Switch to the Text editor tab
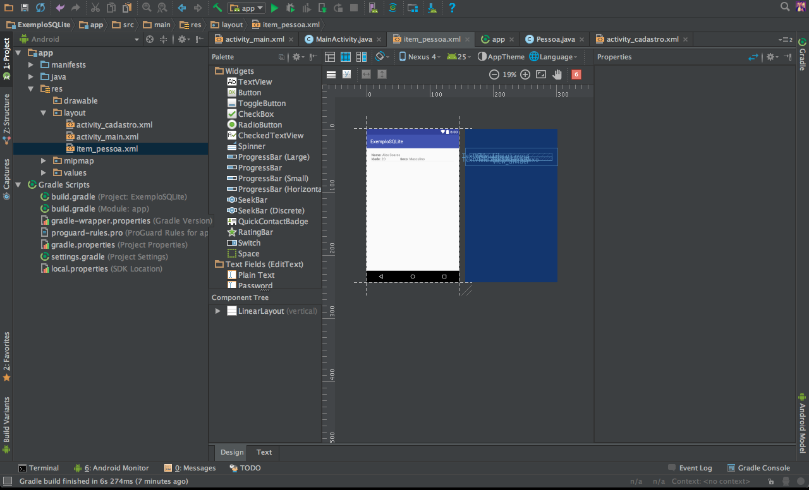The height and width of the screenshot is (490, 809). pyautogui.click(x=264, y=452)
